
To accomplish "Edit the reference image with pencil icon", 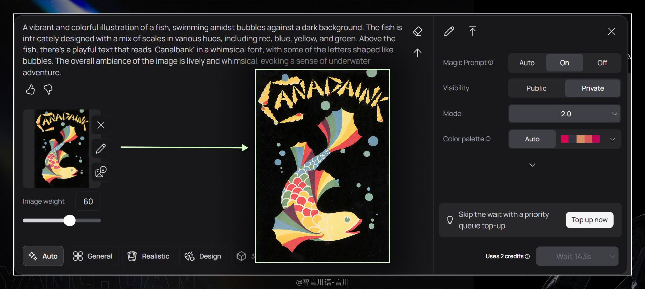I will tap(101, 149).
